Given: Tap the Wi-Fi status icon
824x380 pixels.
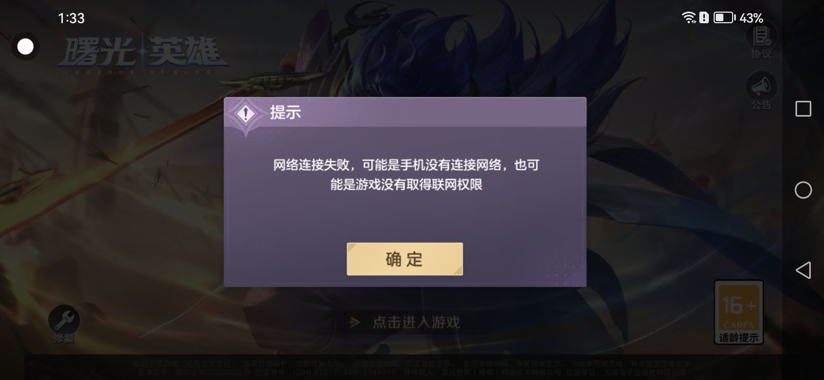Looking at the screenshot, I should tap(689, 18).
